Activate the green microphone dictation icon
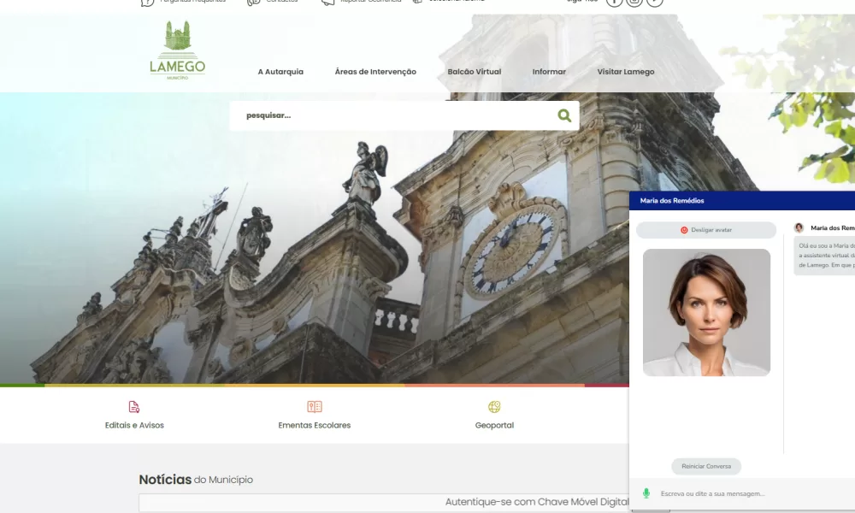 click(x=646, y=493)
